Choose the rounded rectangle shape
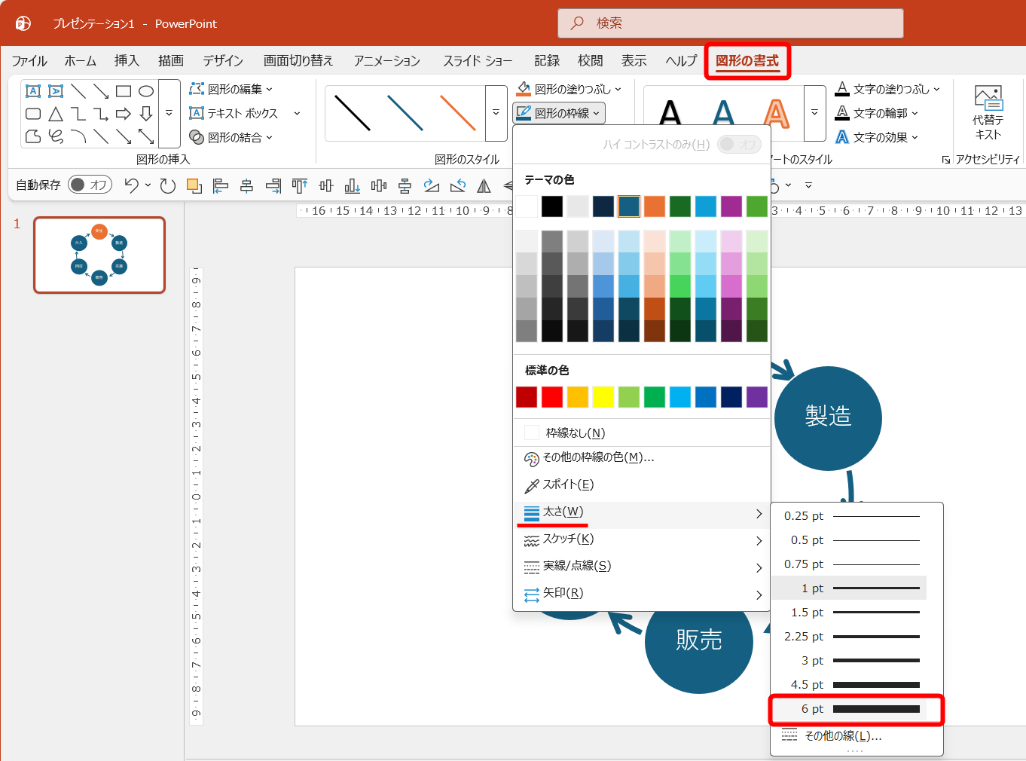The width and height of the screenshot is (1026, 761). click(x=33, y=114)
